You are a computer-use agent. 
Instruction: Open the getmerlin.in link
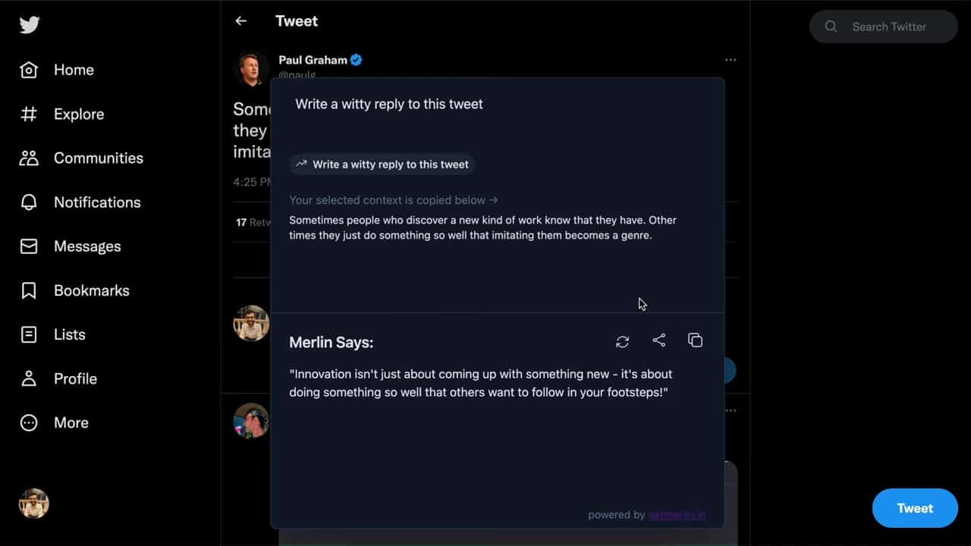(x=677, y=515)
